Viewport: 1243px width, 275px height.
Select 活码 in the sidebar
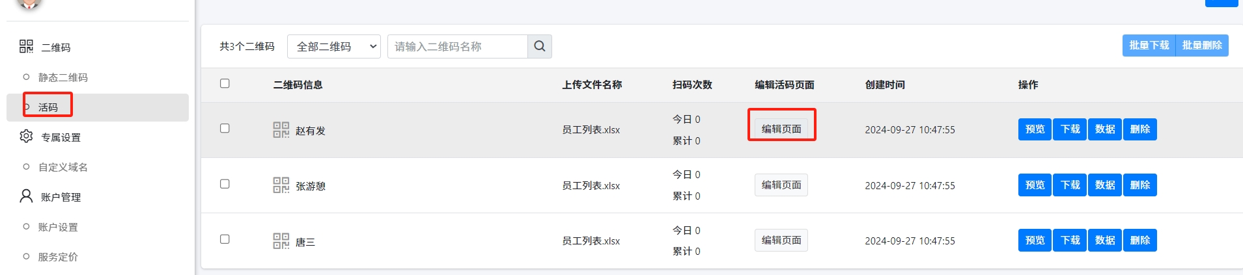48,107
